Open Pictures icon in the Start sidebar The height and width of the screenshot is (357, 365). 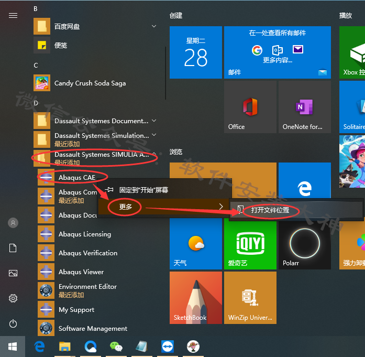(13, 273)
